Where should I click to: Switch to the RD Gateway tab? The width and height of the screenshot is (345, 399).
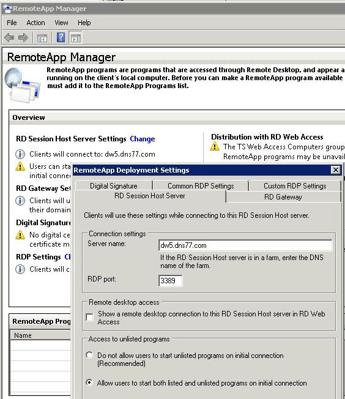pos(283,197)
